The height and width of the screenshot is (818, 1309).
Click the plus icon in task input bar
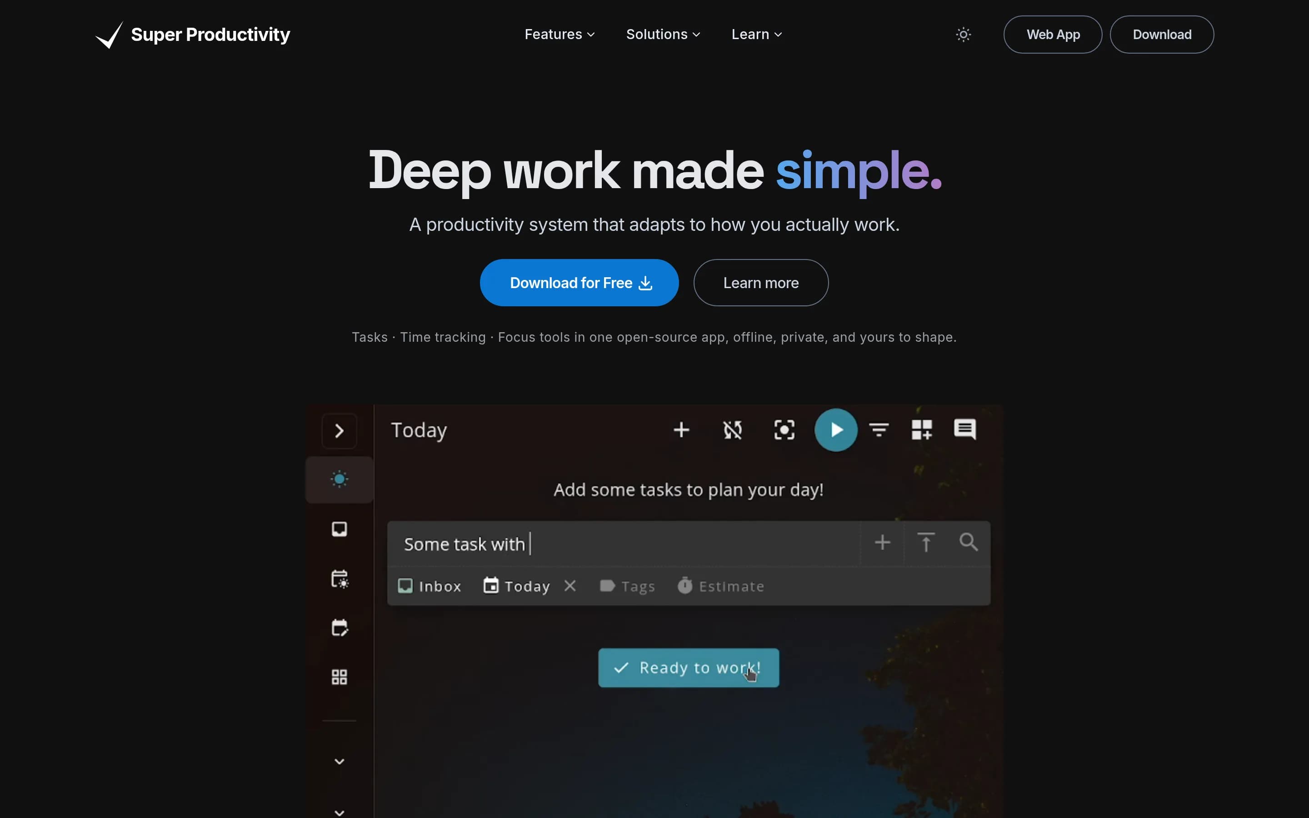[x=883, y=543]
